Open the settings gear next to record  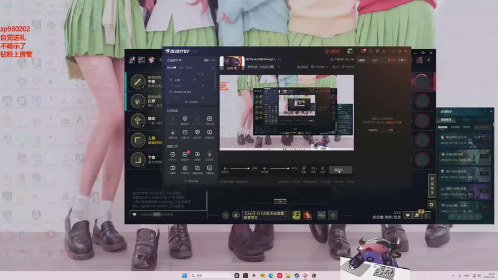[322, 168]
